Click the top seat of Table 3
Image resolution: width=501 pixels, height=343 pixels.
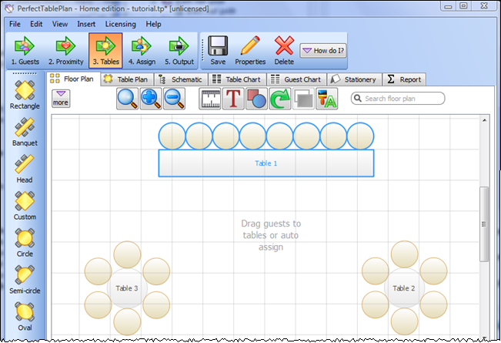pos(127,254)
